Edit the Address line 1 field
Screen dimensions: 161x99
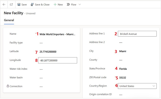[x=137, y=34]
